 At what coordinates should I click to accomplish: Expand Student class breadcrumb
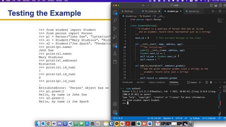[x=145, y=16]
